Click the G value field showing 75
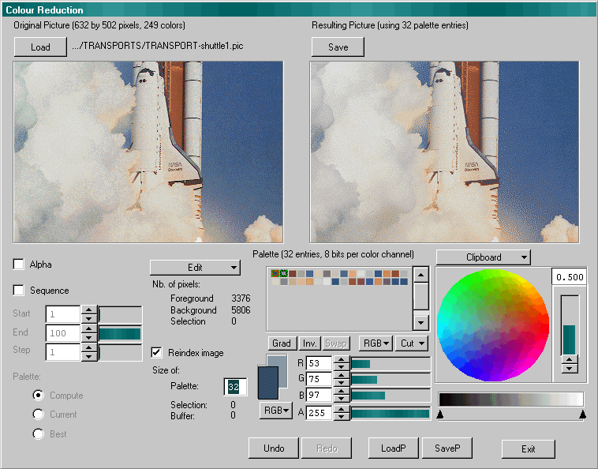This screenshot has height=469, width=598. tap(320, 379)
